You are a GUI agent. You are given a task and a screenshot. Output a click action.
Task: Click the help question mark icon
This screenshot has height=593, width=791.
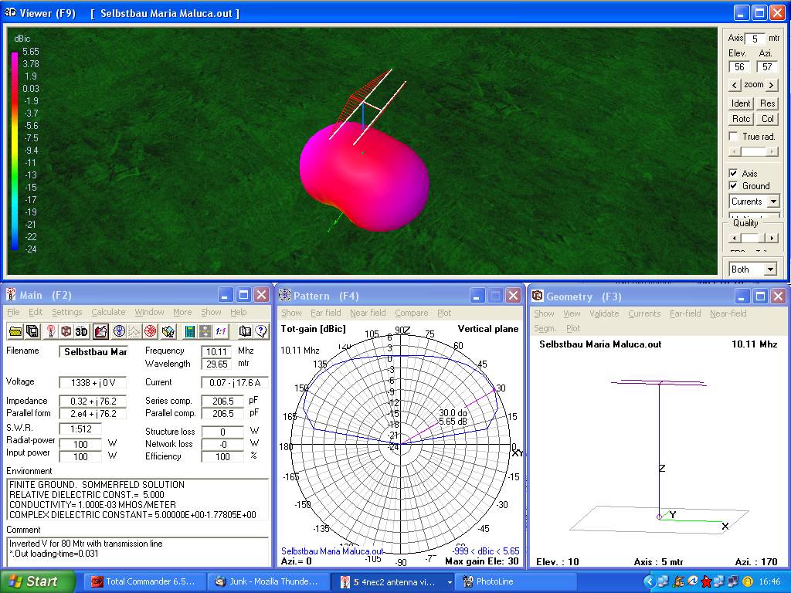pos(261,331)
